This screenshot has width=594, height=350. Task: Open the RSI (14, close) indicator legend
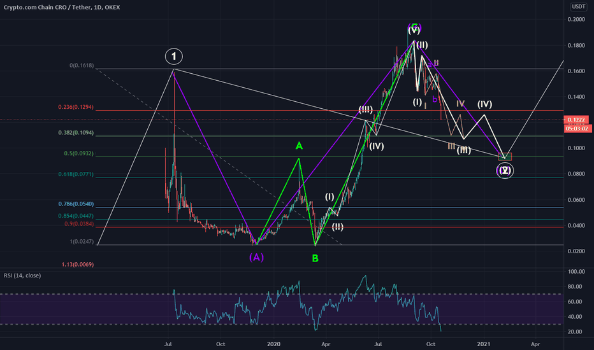22,276
